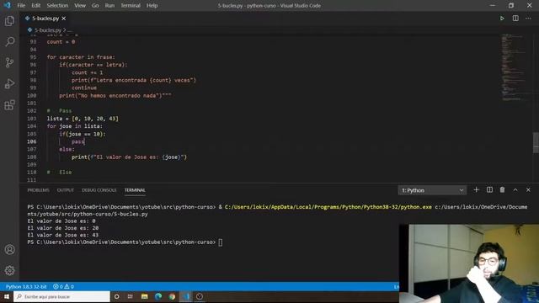Viewport: 539px width, 303px height.
Task: Switch to the PROBLEMS panel tab
Action: click(38, 190)
